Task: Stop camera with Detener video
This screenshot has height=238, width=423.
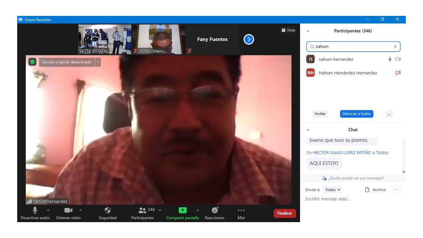Action: (68, 213)
